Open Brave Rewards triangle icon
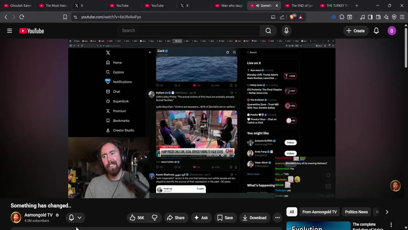408x230 pixels. pyautogui.click(x=301, y=17)
